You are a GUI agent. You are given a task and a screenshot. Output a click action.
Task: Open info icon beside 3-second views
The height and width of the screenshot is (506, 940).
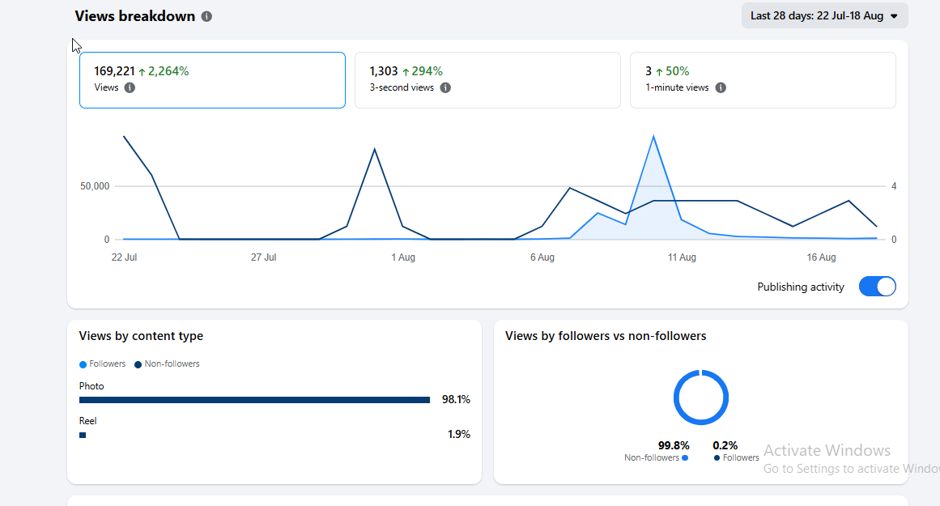click(x=445, y=87)
